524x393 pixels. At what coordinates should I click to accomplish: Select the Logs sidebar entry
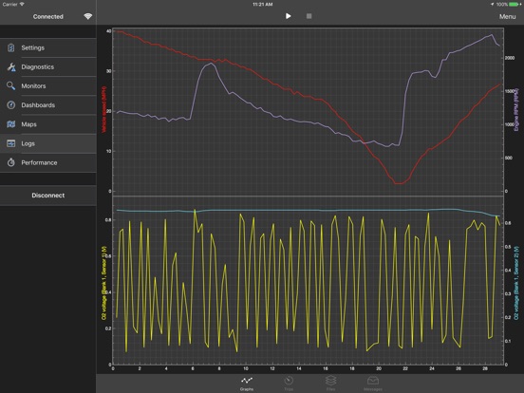pos(48,143)
